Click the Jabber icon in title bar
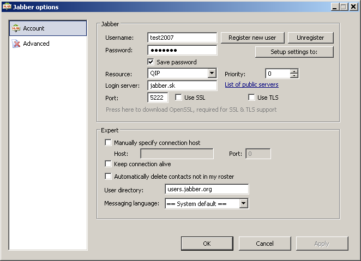361x261 pixels. (x=7, y=7)
